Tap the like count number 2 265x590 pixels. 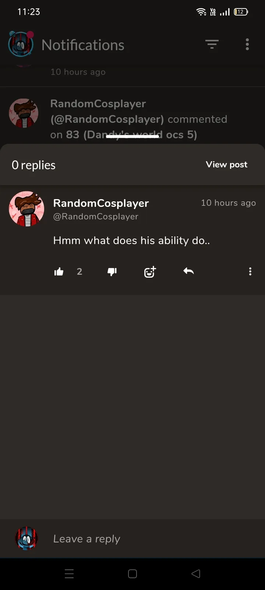tap(79, 272)
